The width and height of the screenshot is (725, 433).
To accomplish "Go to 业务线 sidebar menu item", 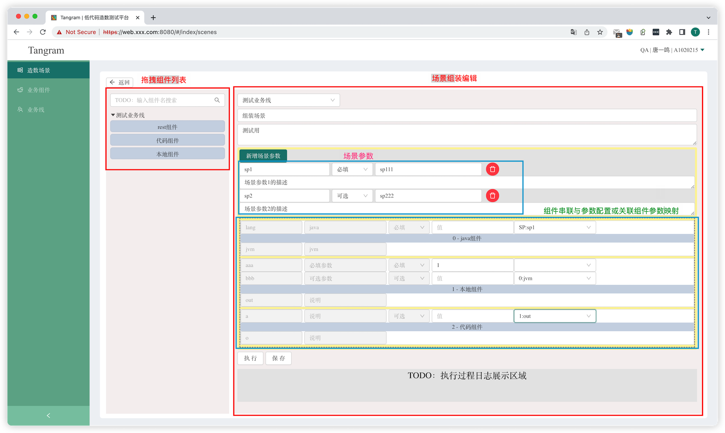I will 36,109.
